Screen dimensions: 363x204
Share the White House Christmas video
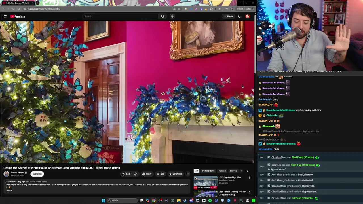(x=147, y=174)
